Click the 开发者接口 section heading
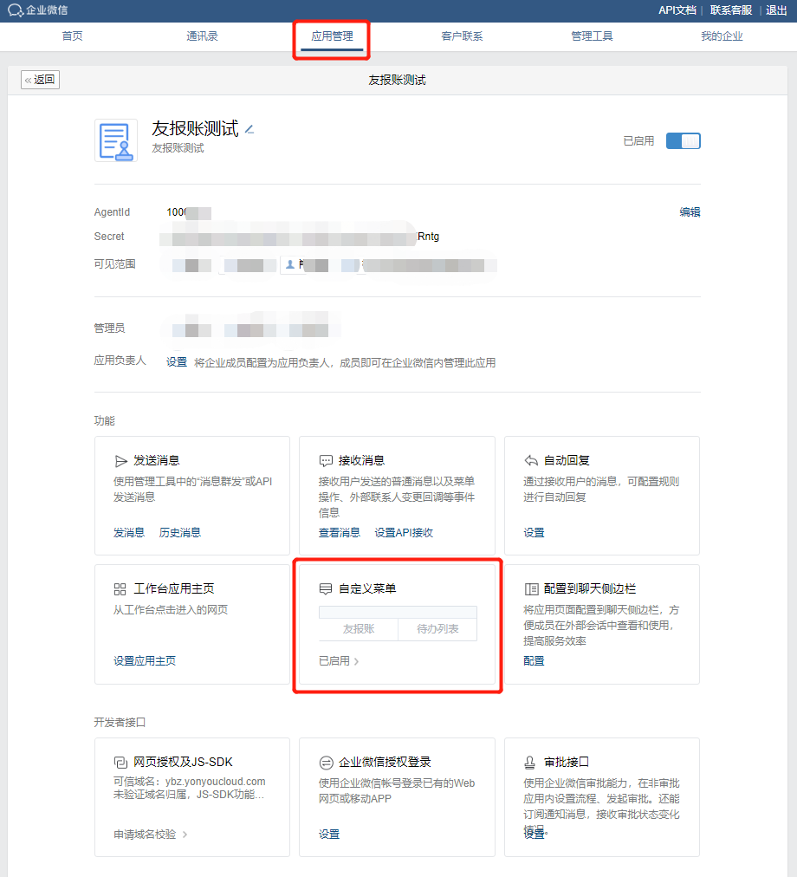The width and height of the screenshot is (797, 877). [x=120, y=723]
